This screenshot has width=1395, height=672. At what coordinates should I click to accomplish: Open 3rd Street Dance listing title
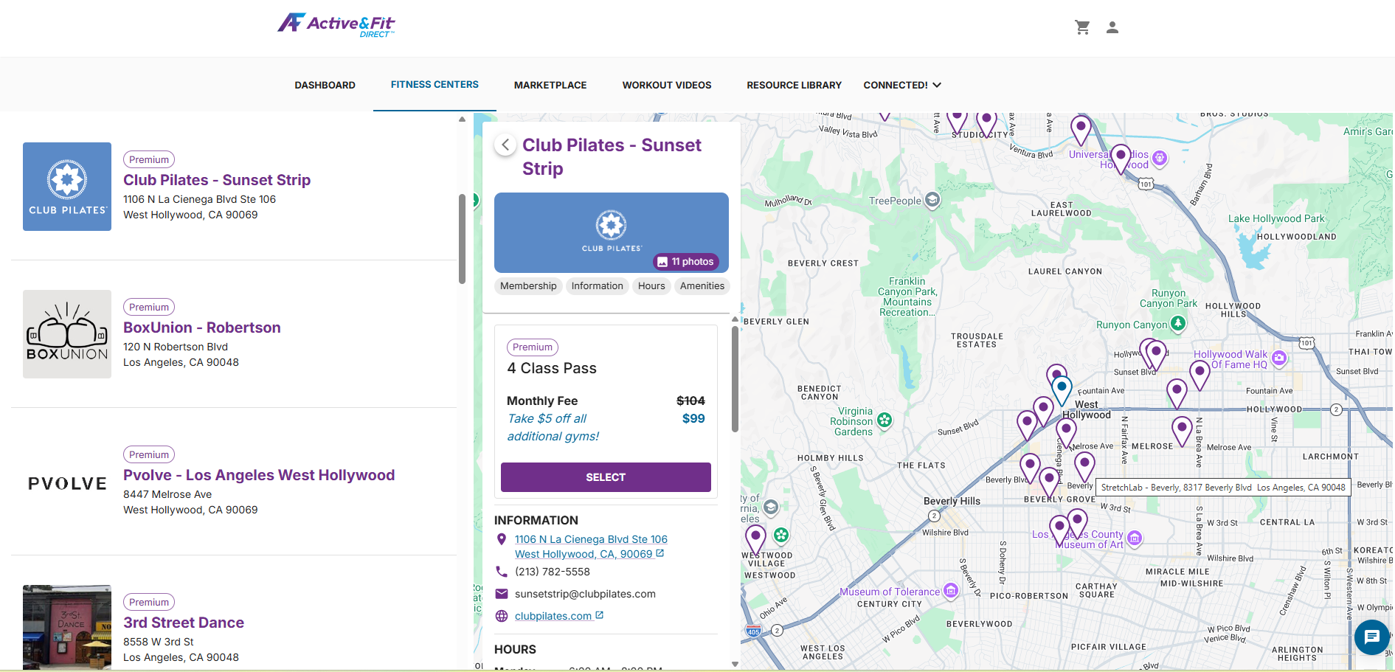184,623
